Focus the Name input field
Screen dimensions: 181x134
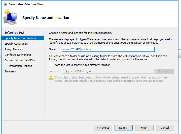point(108,49)
